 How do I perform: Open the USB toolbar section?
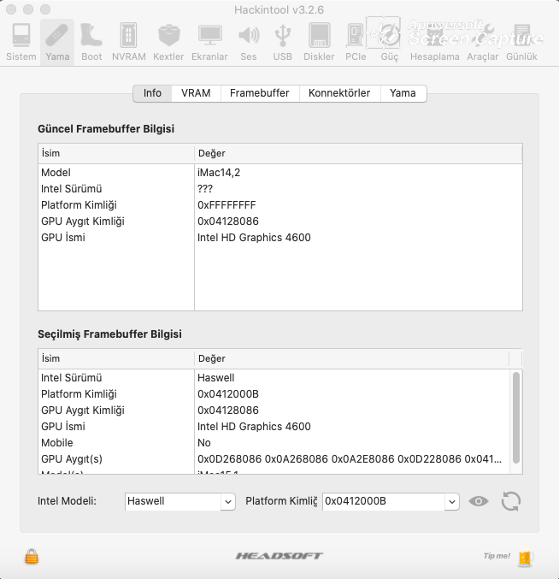(282, 42)
